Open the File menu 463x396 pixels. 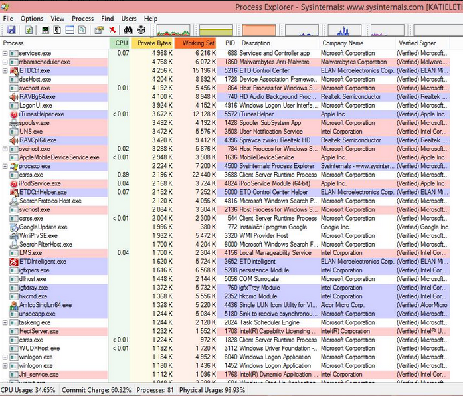tap(8, 19)
